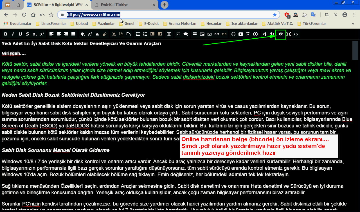Viewport: 360px width, 212px height.
Task: Toggle source code view
Action: [x=296, y=34]
